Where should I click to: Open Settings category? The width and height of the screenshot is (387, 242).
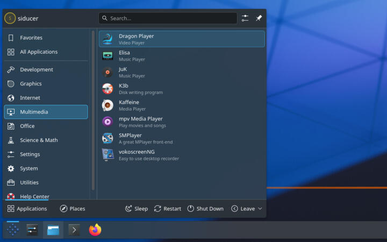[46, 154]
